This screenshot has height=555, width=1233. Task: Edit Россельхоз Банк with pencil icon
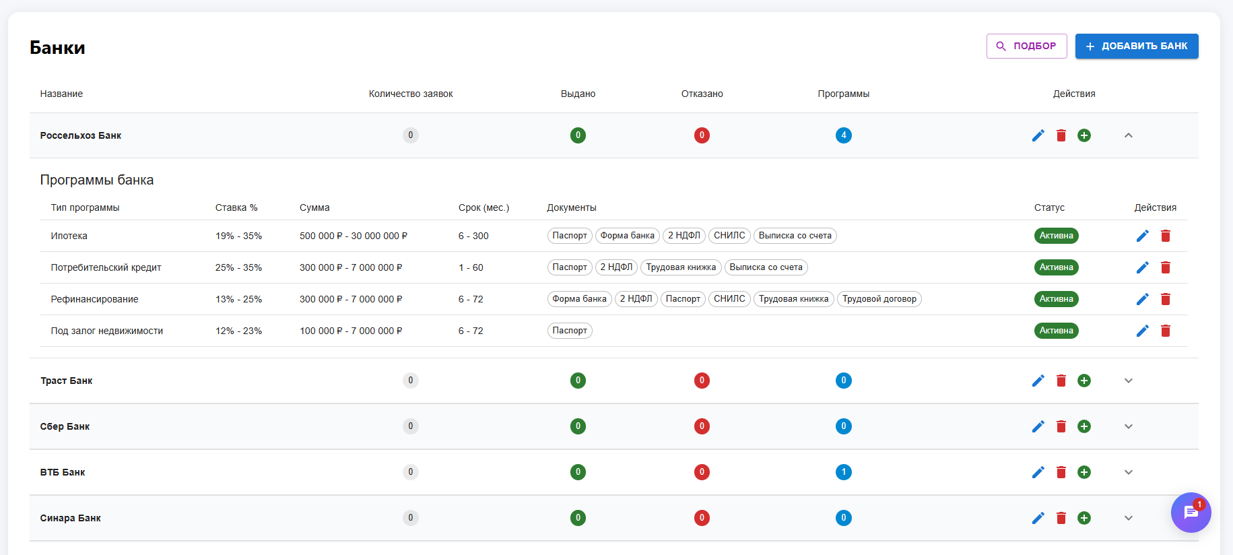tap(1038, 135)
